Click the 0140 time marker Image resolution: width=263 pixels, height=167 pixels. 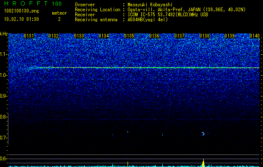click(x=255, y=36)
